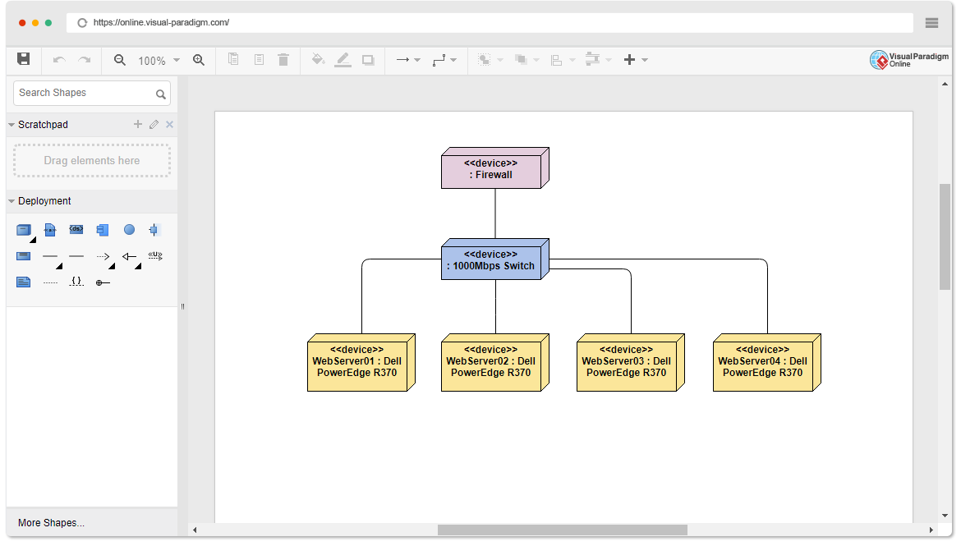Screen dimensions: 961x546
Task: Open the insert plus dropdown arrow
Action: (x=645, y=60)
